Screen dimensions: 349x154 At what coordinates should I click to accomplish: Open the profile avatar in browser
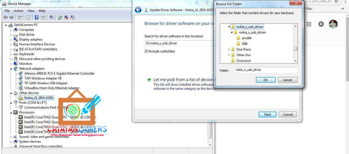(x=333, y=24)
